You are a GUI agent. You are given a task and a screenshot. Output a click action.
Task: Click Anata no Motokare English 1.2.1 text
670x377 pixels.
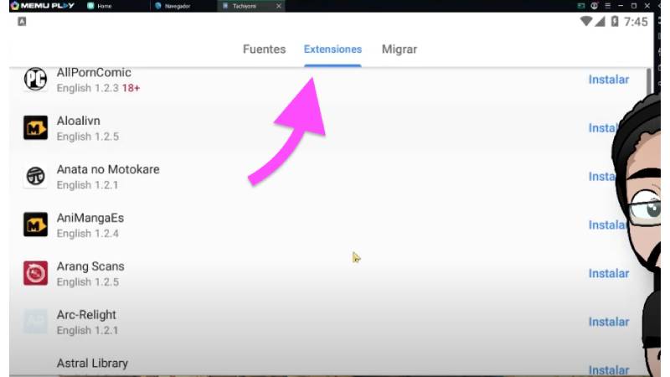coord(87,185)
